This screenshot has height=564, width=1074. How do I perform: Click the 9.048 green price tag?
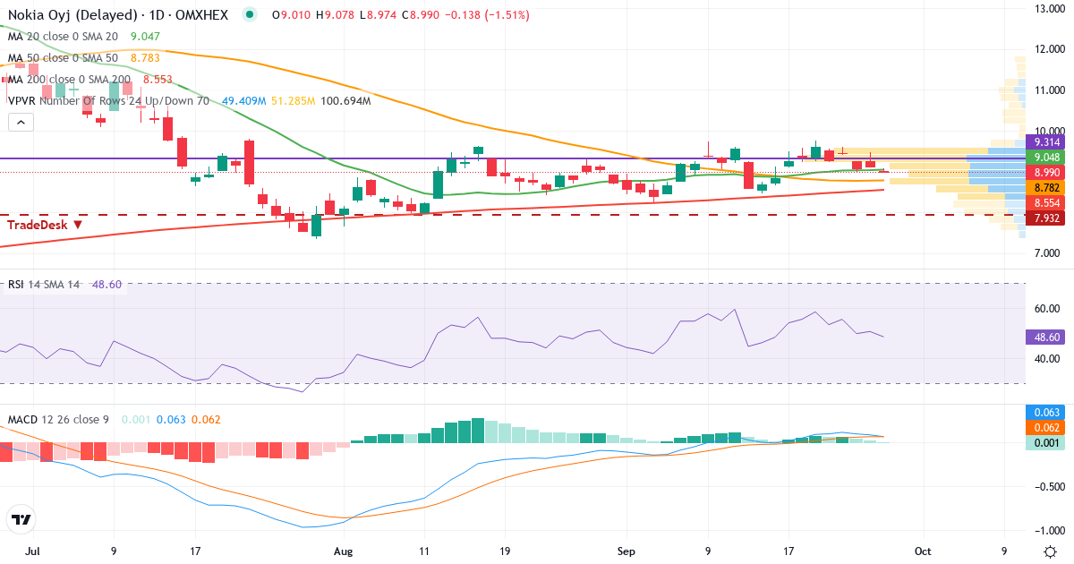pos(1046,157)
